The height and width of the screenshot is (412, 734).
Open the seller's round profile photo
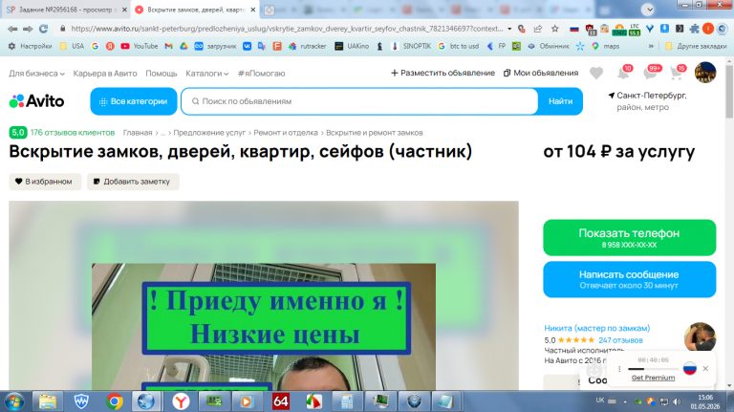point(700,336)
